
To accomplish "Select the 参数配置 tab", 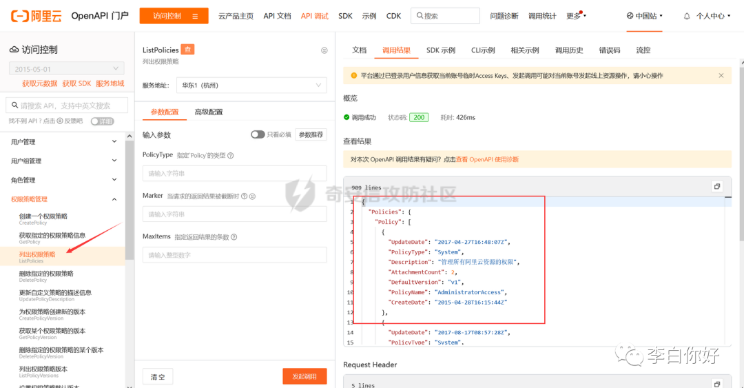I will [165, 112].
